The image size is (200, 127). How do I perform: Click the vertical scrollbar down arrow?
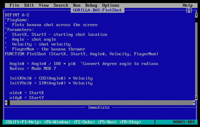[196, 98]
